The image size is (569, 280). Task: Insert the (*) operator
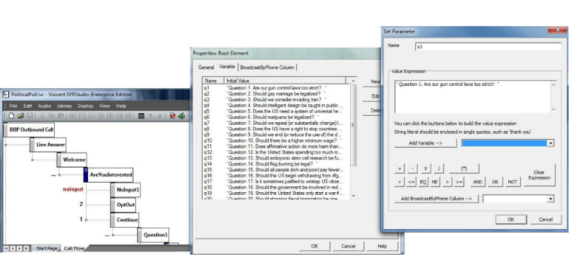tap(464, 169)
